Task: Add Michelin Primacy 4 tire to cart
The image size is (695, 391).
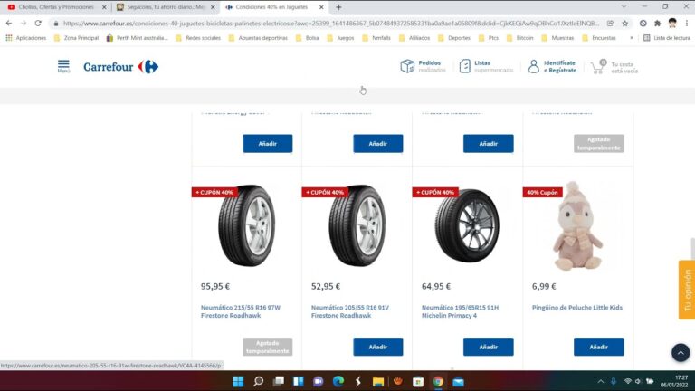Action: pos(489,347)
